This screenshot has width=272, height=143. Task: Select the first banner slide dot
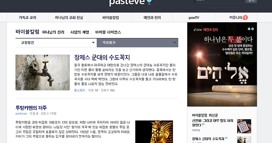249,29
